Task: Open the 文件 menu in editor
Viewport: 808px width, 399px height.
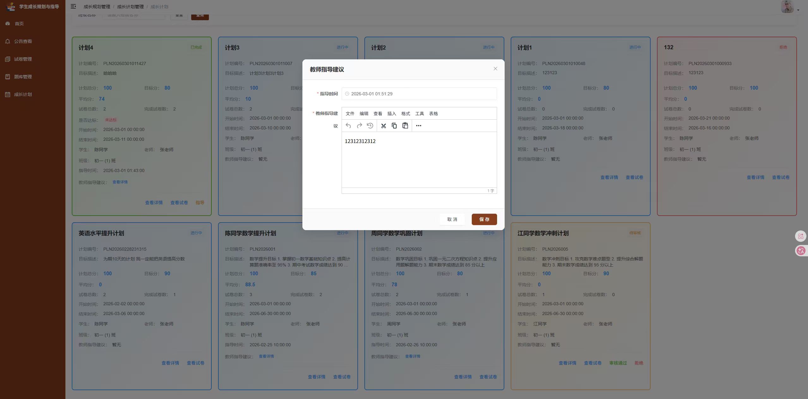Action: [350, 114]
